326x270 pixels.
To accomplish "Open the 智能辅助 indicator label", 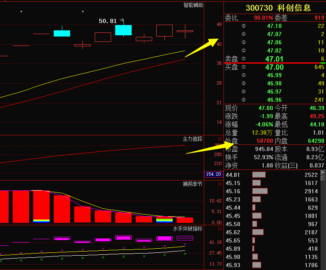I will tap(193, 5).
